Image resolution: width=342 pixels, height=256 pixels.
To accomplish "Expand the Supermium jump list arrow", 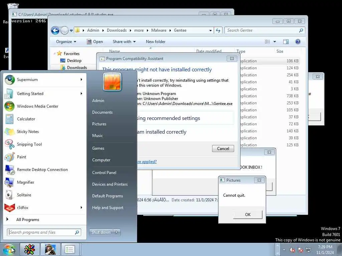I will pyautogui.click(x=81, y=80).
